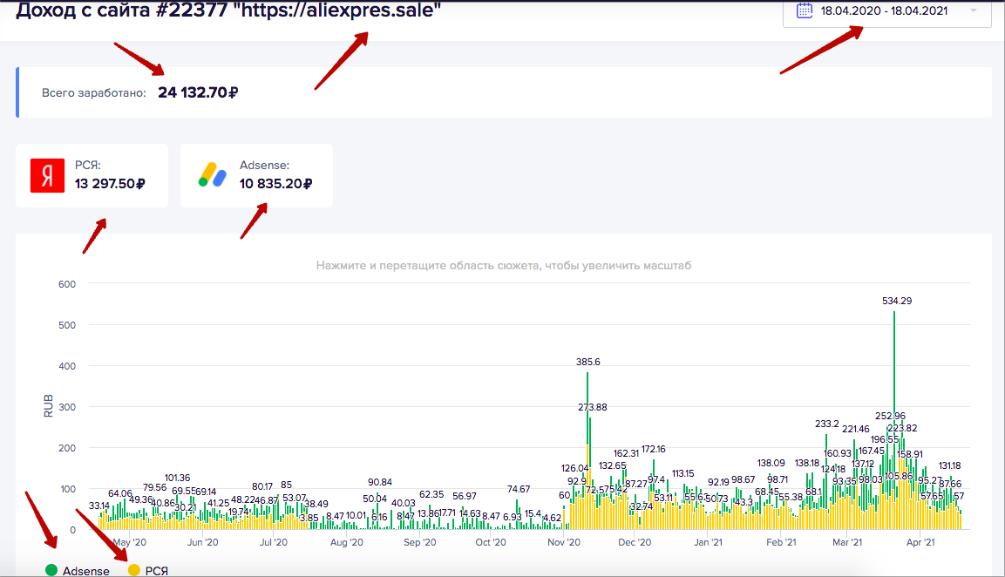Viewport: 1005px width, 577px height.
Task: Click the Google Adsense logo icon
Action: point(212,175)
